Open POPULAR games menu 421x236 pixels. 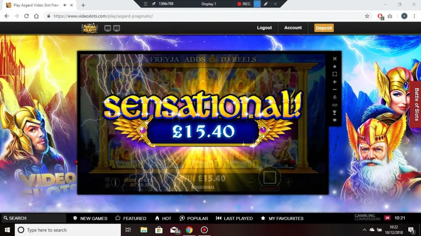pos(194,218)
